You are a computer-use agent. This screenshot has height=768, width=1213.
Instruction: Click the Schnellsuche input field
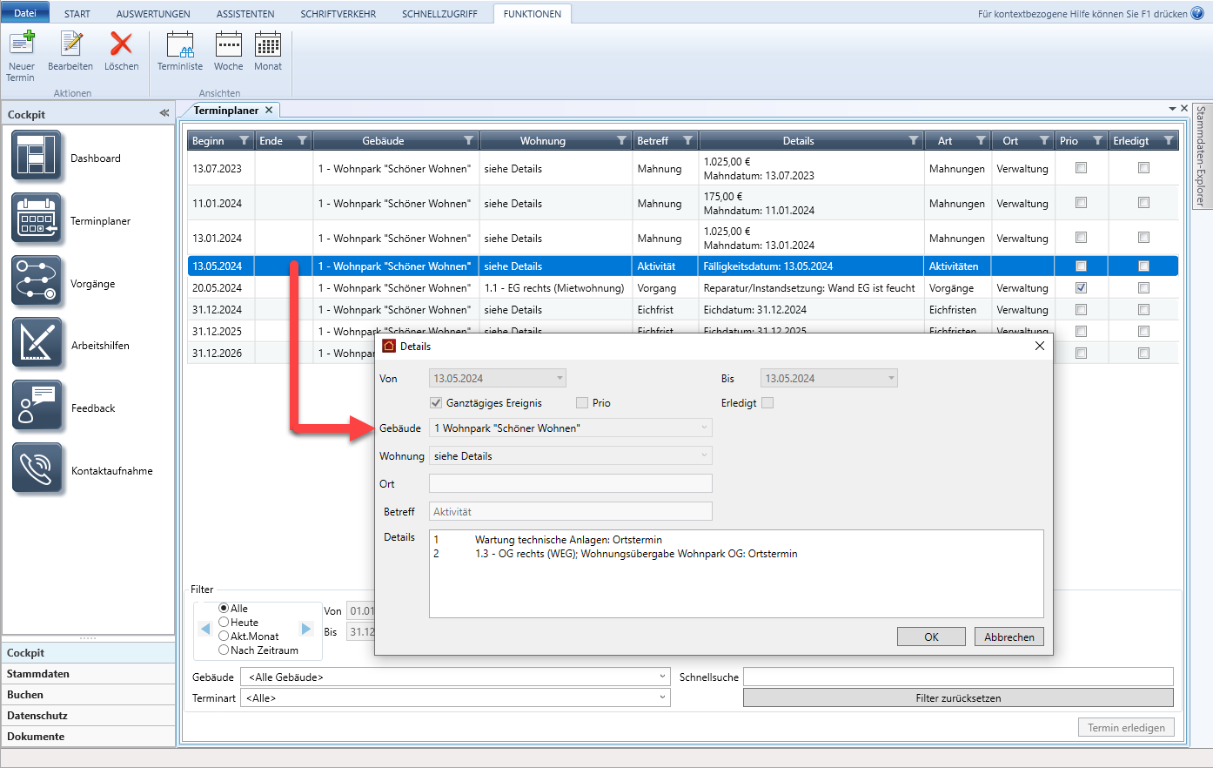[x=958, y=677]
